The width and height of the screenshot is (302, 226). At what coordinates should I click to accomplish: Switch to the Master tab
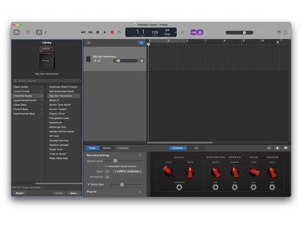pyautogui.click(x=107, y=148)
